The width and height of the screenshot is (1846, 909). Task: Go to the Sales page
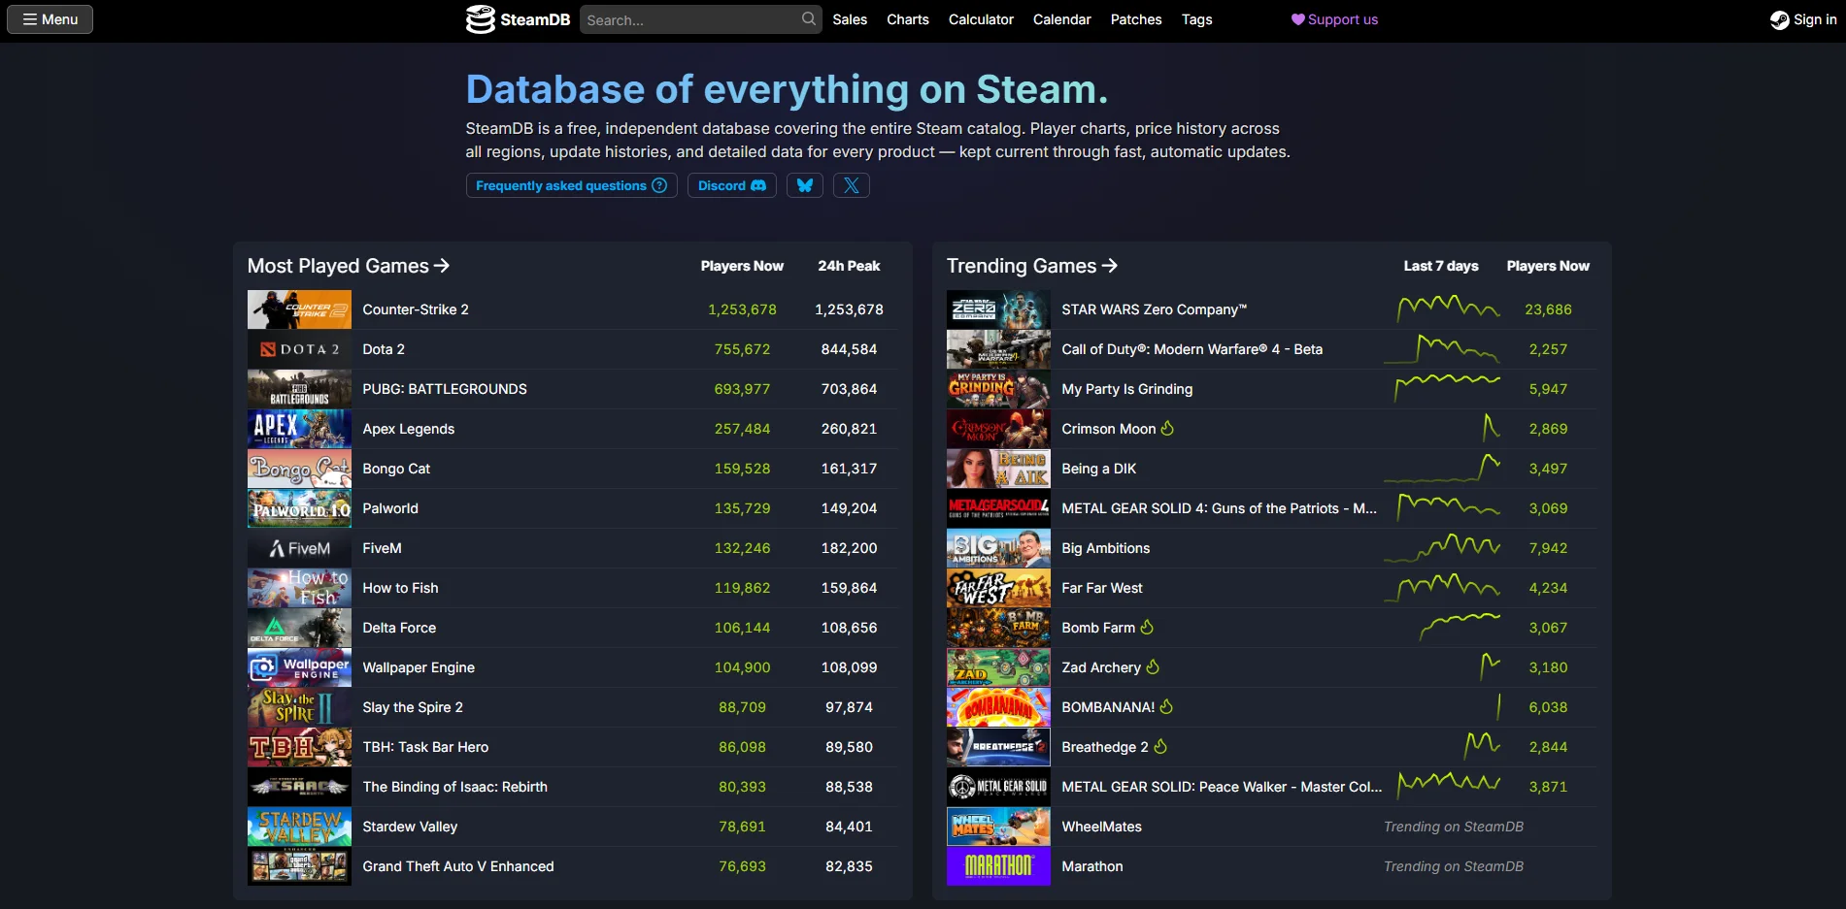pos(850,19)
